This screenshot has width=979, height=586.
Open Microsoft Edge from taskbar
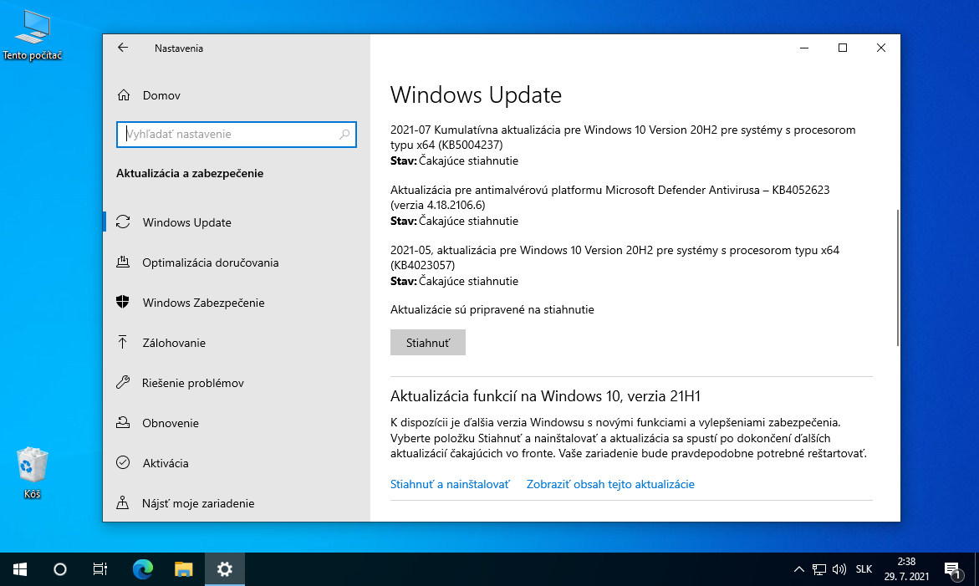click(x=143, y=569)
